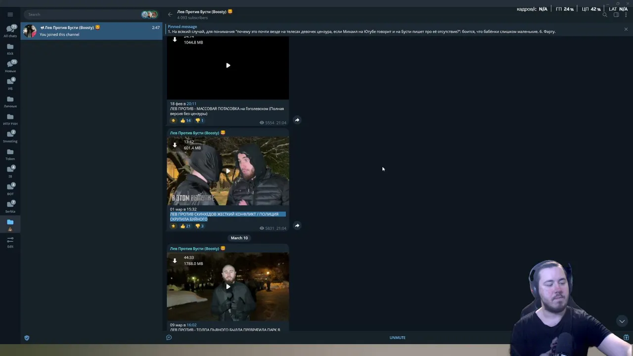Toggle the right info sidebar panel
The height and width of the screenshot is (356, 633).
pos(616,15)
